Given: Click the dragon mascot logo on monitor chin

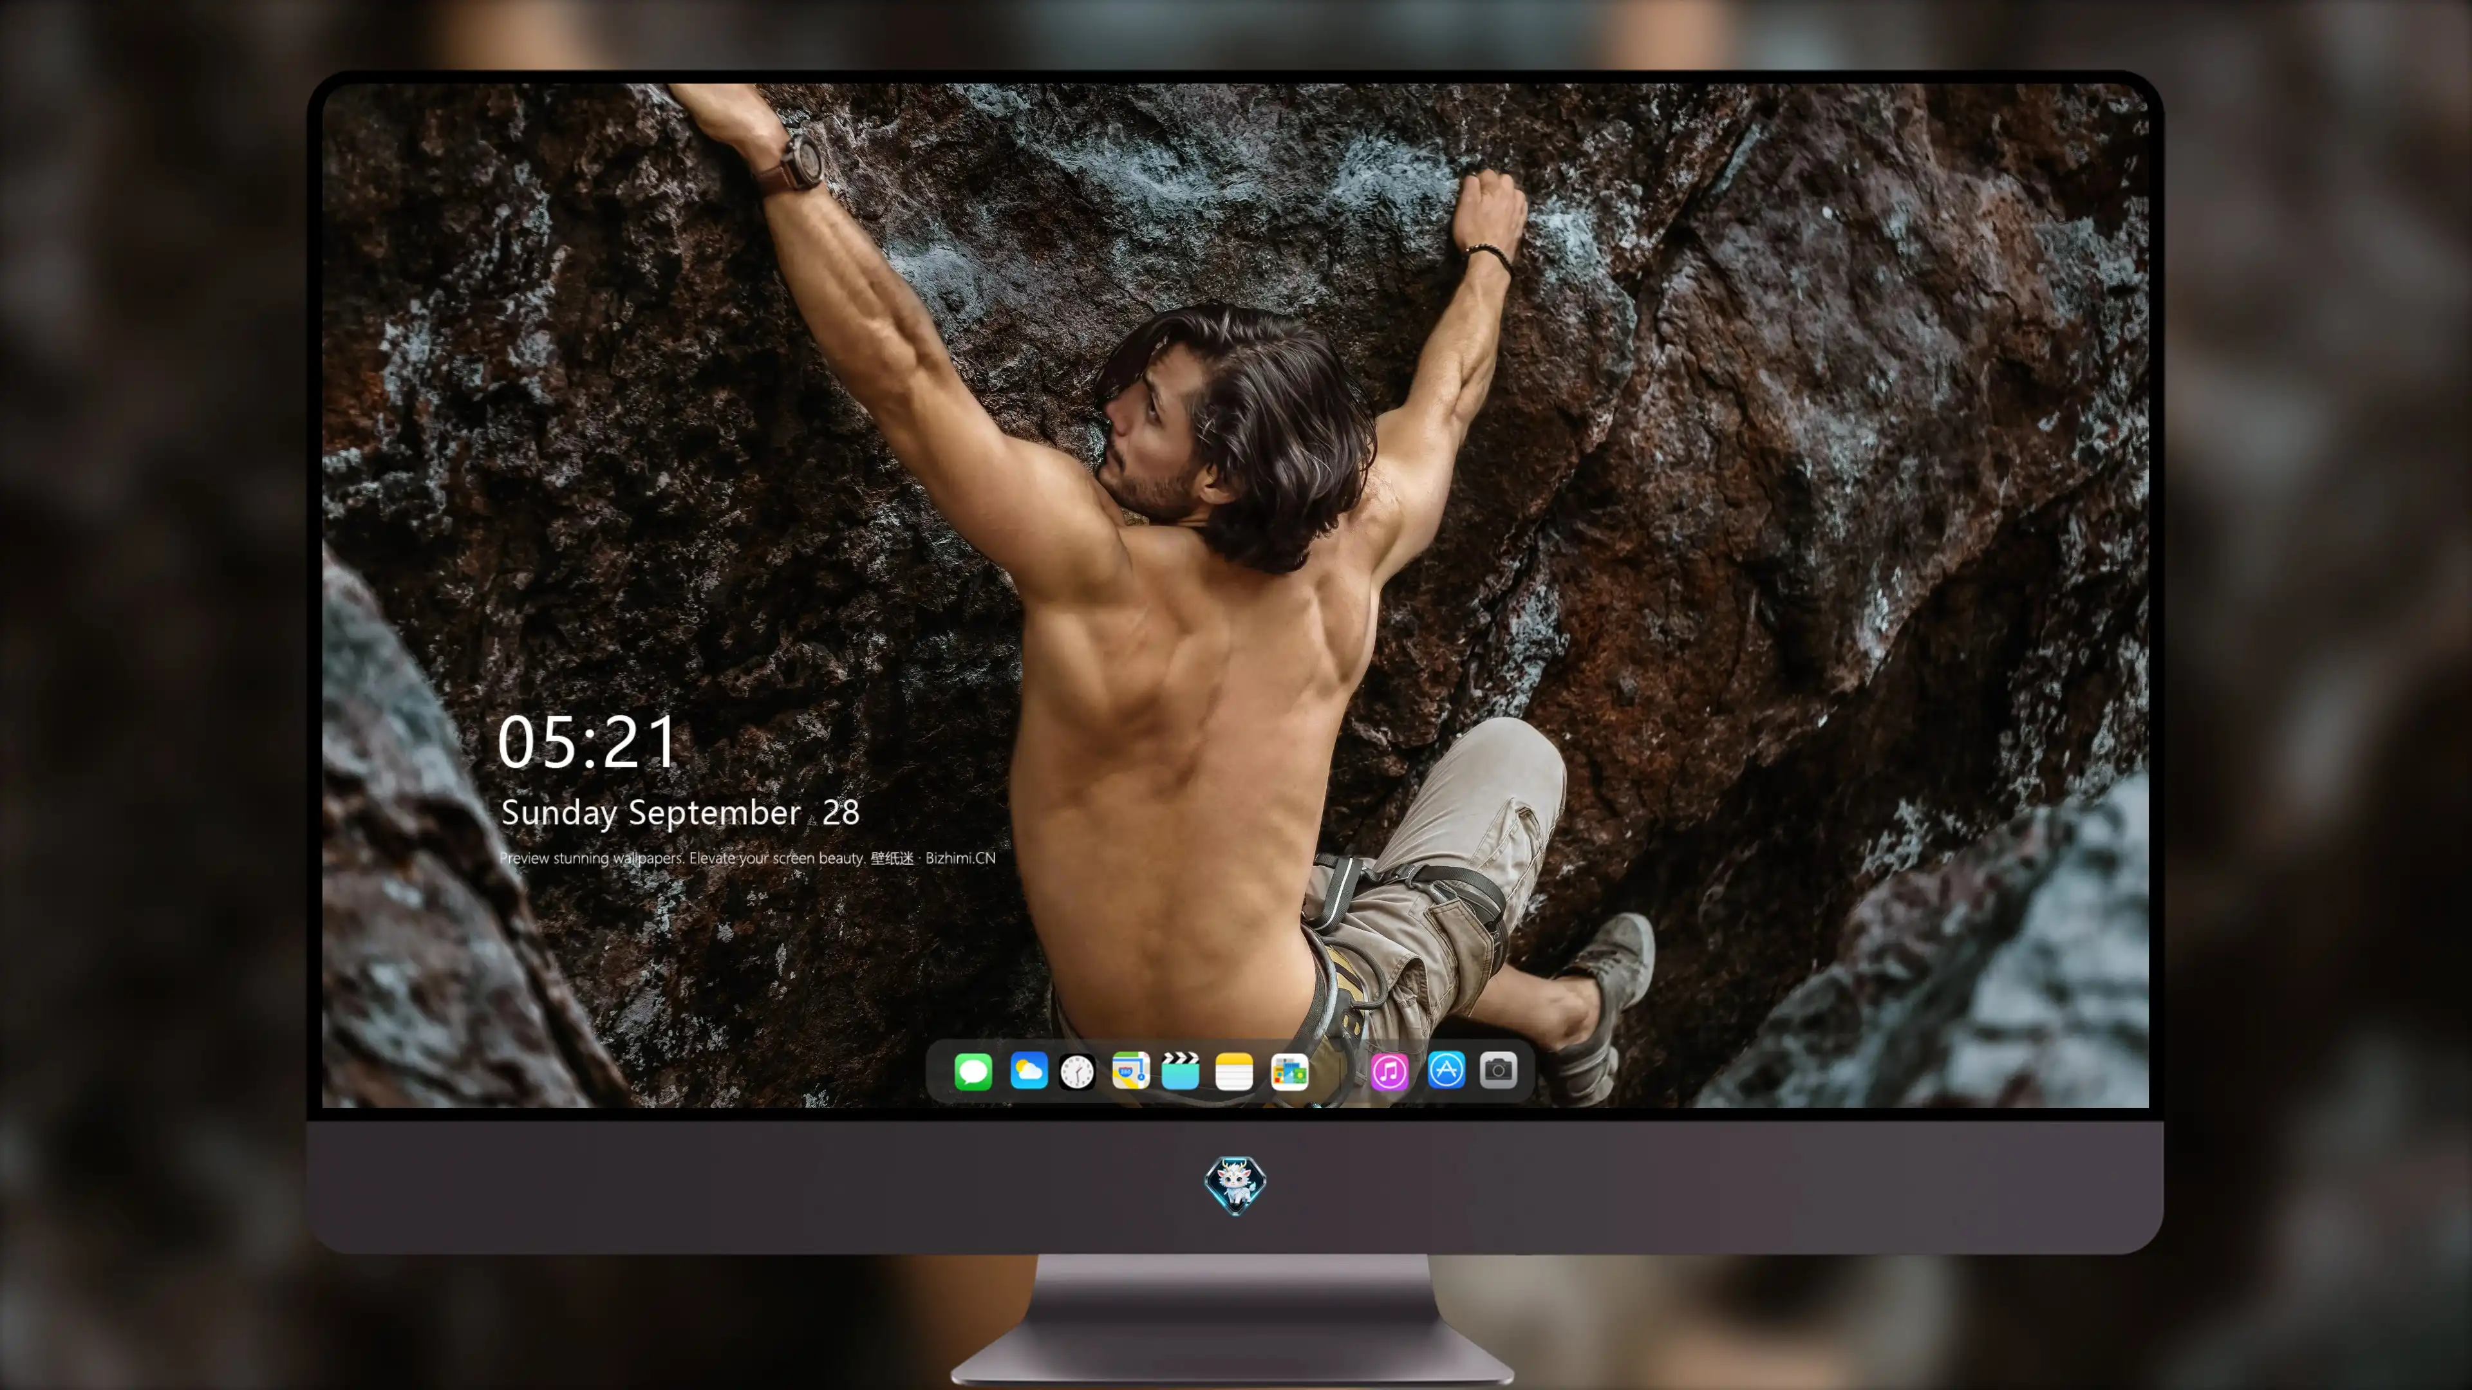Looking at the screenshot, I should coord(1235,1185).
